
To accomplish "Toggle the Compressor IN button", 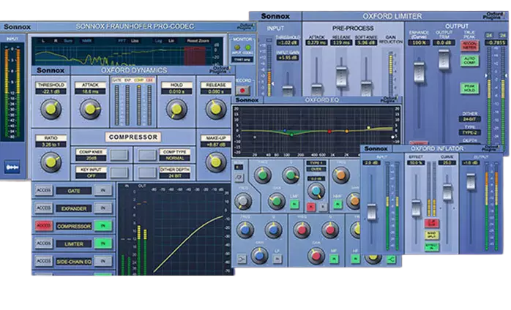I will pos(103,226).
